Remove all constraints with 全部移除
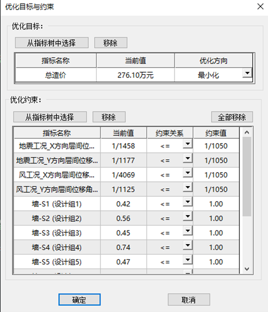This screenshot has height=312, width=268. (x=232, y=117)
